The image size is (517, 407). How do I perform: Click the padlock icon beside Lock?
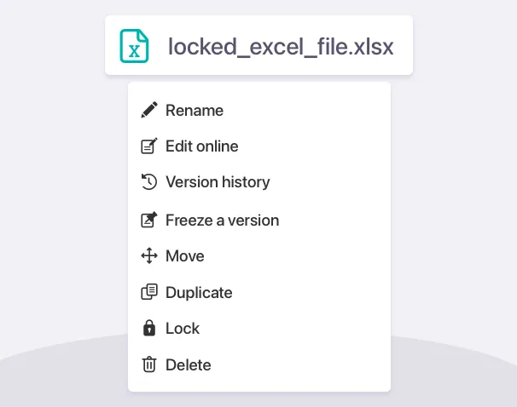pyautogui.click(x=149, y=328)
